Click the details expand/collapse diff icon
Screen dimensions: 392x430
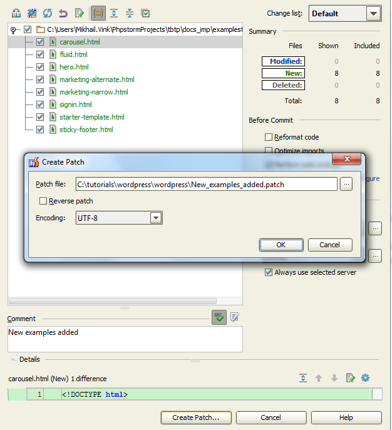[303, 378]
